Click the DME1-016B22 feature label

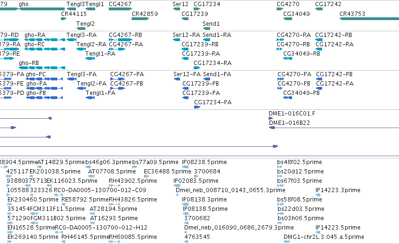click(x=290, y=123)
